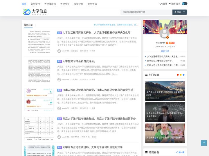Open 大学评价 from the navigation bar
The image size is (209, 156).
(78, 4)
